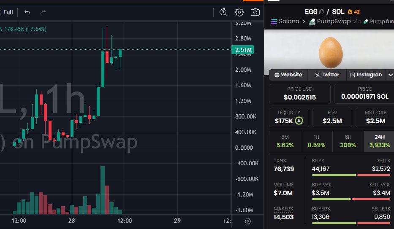This screenshot has height=229, width=394.
Task: Click the egg token banner image
Action: coord(331,51)
